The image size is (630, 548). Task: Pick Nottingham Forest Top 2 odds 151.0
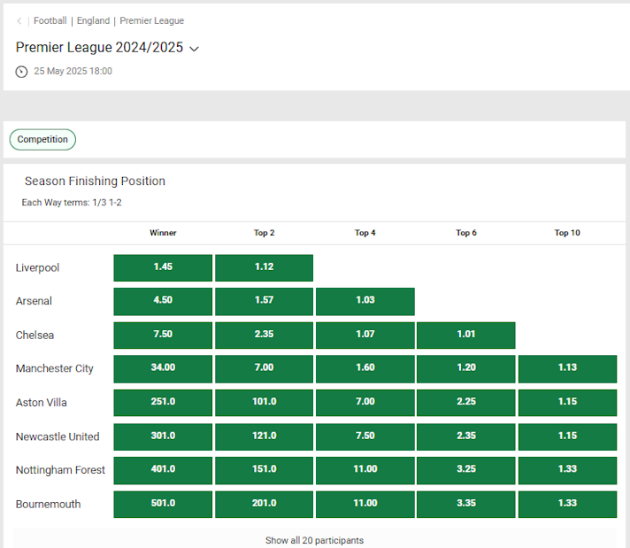click(x=264, y=470)
